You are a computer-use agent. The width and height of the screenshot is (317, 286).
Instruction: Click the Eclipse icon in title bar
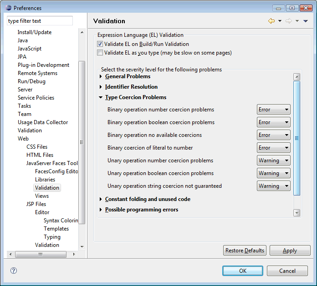click(8, 8)
